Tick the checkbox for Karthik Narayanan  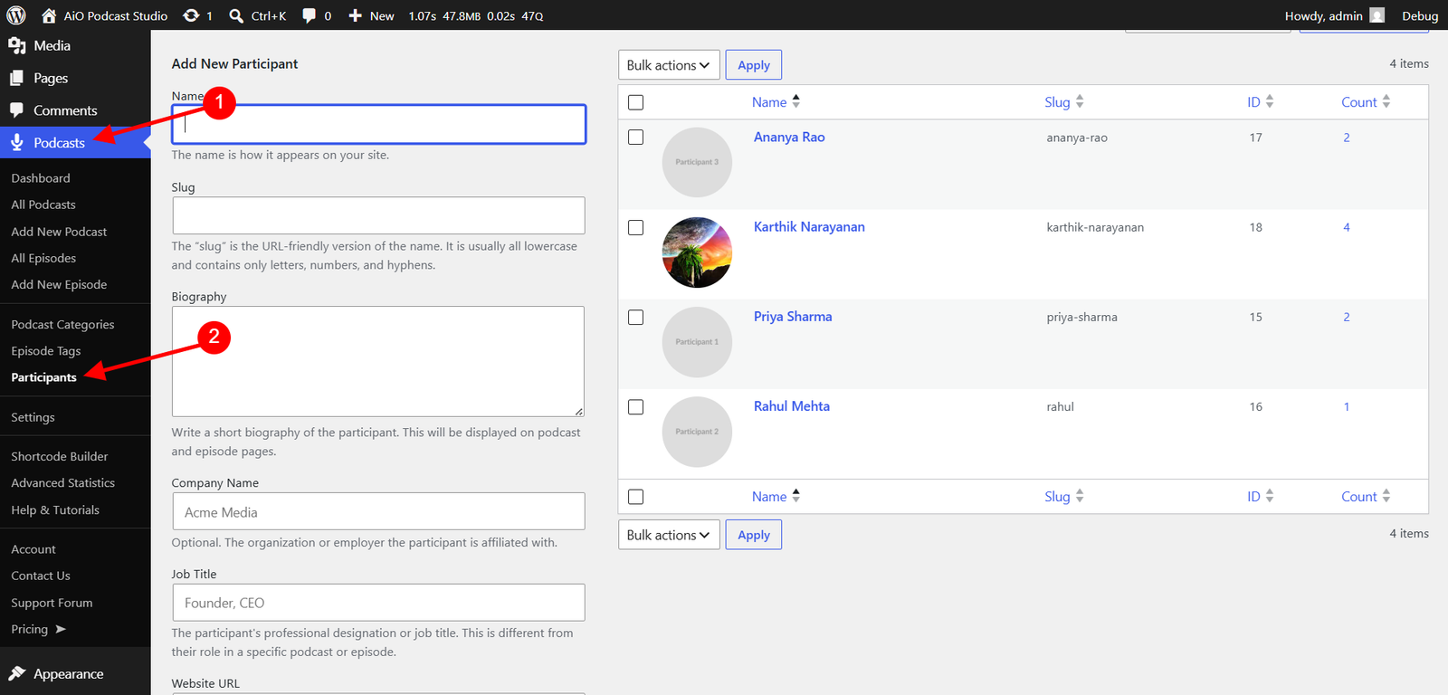(636, 227)
